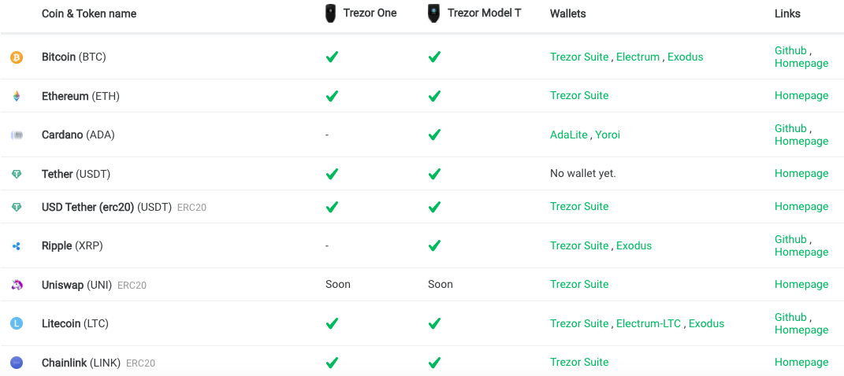844x376 pixels.
Task: Click the Trezor Model T device icon
Action: [x=433, y=13]
